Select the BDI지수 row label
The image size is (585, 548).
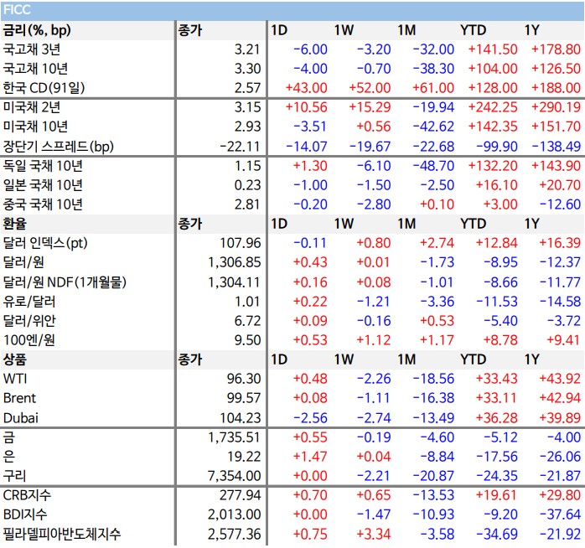25,514
